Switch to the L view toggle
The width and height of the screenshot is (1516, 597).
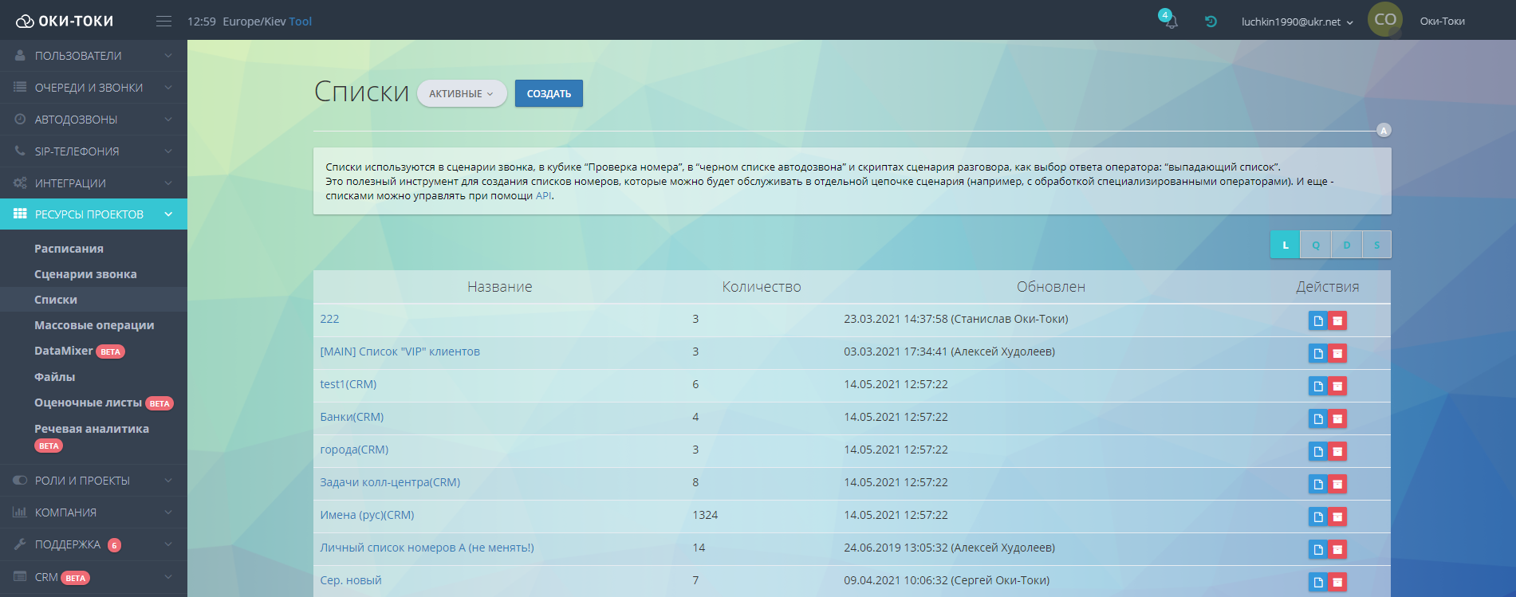pos(1285,245)
